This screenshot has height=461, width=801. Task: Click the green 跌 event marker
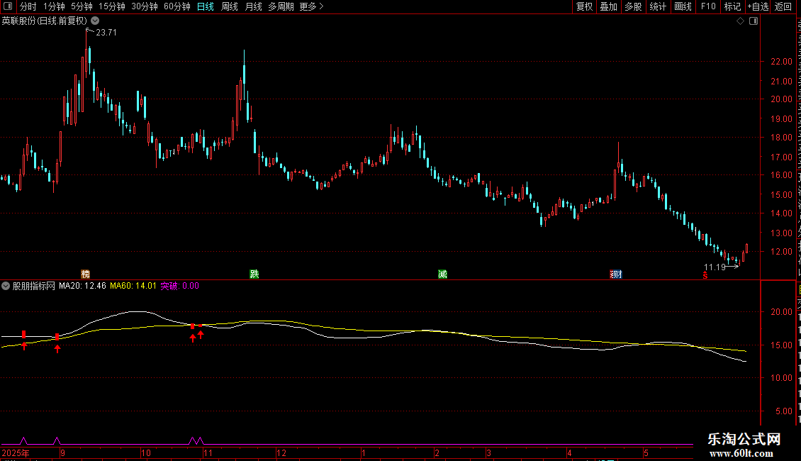click(254, 274)
